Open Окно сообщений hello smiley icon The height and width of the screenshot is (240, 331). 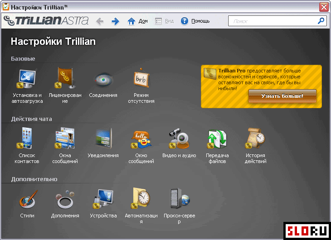coord(141,139)
